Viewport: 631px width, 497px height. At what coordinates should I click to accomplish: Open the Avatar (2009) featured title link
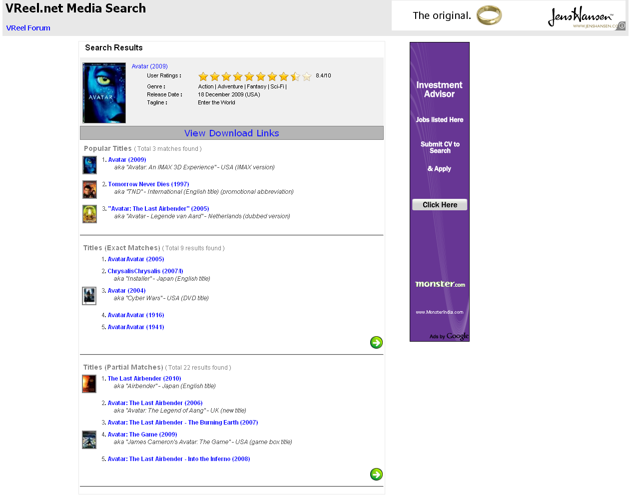[x=149, y=66]
